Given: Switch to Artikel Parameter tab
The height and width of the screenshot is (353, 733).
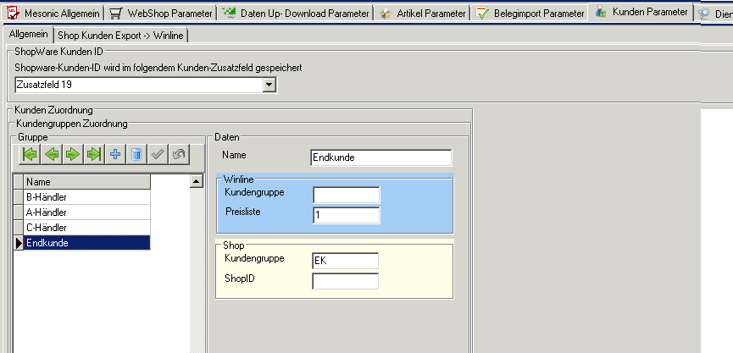Looking at the screenshot, I should click(x=422, y=14).
